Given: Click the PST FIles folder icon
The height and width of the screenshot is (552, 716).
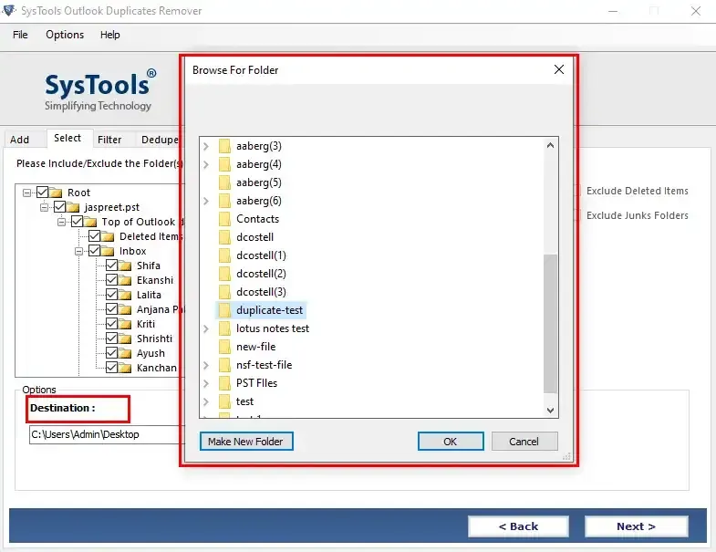Looking at the screenshot, I should pyautogui.click(x=224, y=383).
